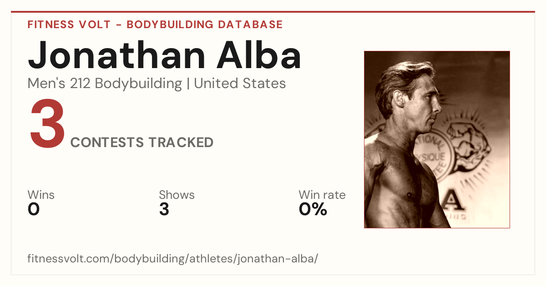Click the large red number 3
Screen dimensions: 546x286
tap(47, 124)
